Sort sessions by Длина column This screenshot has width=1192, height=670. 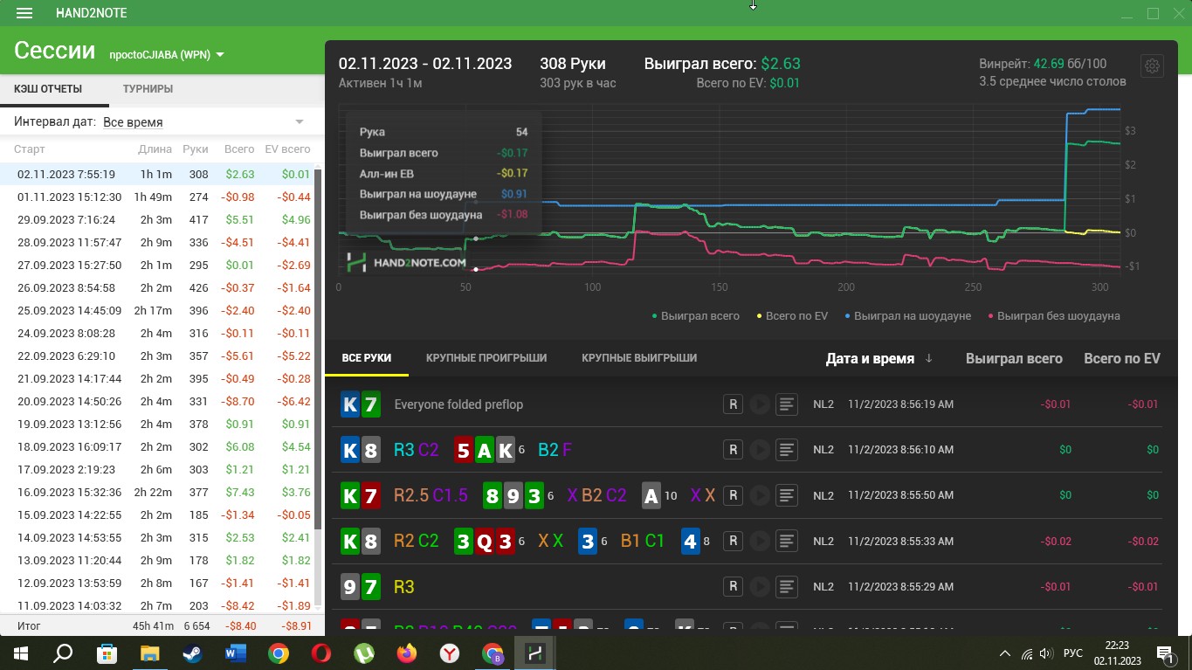point(155,149)
